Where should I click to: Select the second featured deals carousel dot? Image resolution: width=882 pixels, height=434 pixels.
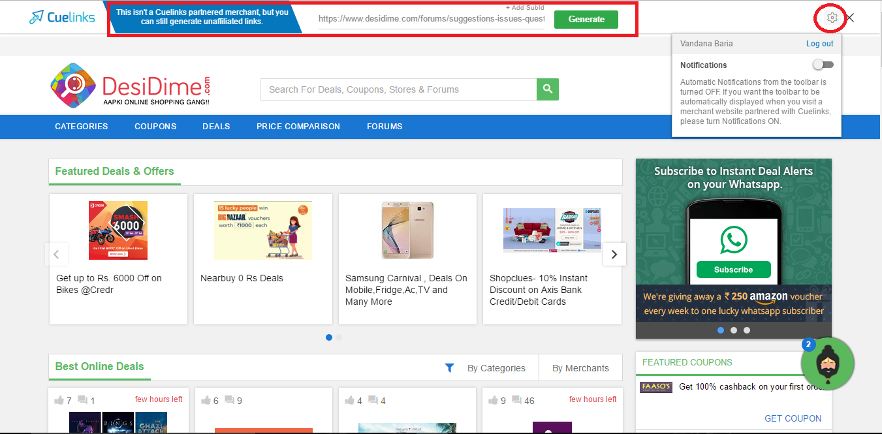point(339,337)
